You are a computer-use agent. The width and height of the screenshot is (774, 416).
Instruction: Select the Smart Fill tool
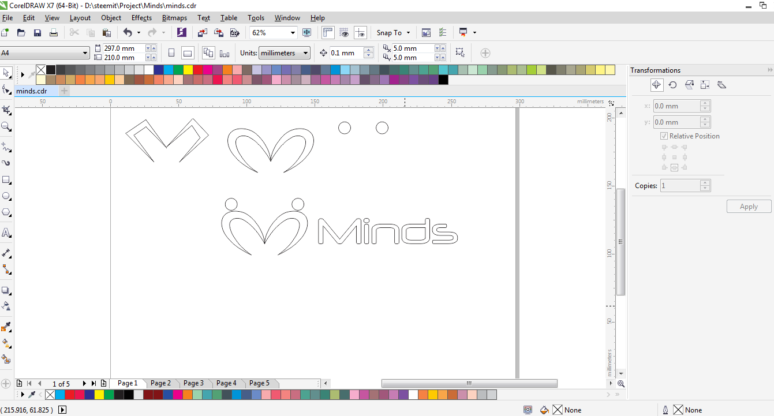[x=6, y=359]
